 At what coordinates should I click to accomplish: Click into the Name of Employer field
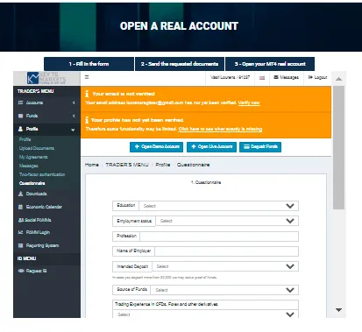pos(226,251)
